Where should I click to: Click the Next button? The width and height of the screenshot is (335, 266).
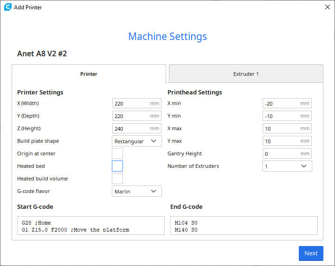coord(311,253)
